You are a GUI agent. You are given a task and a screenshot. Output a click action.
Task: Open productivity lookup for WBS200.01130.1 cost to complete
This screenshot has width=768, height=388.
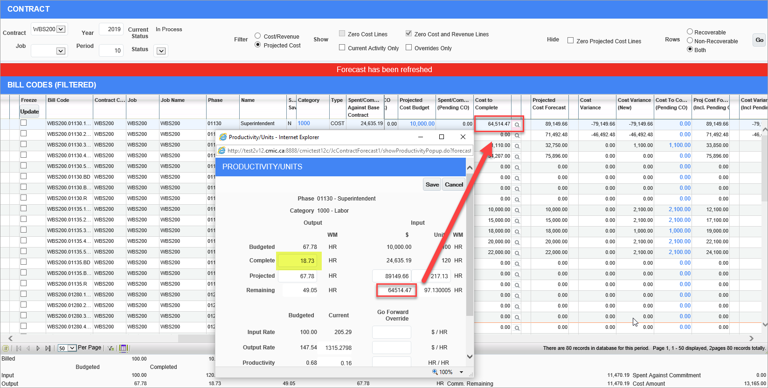[517, 124]
